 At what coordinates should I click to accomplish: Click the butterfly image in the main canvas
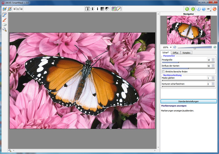82,81
